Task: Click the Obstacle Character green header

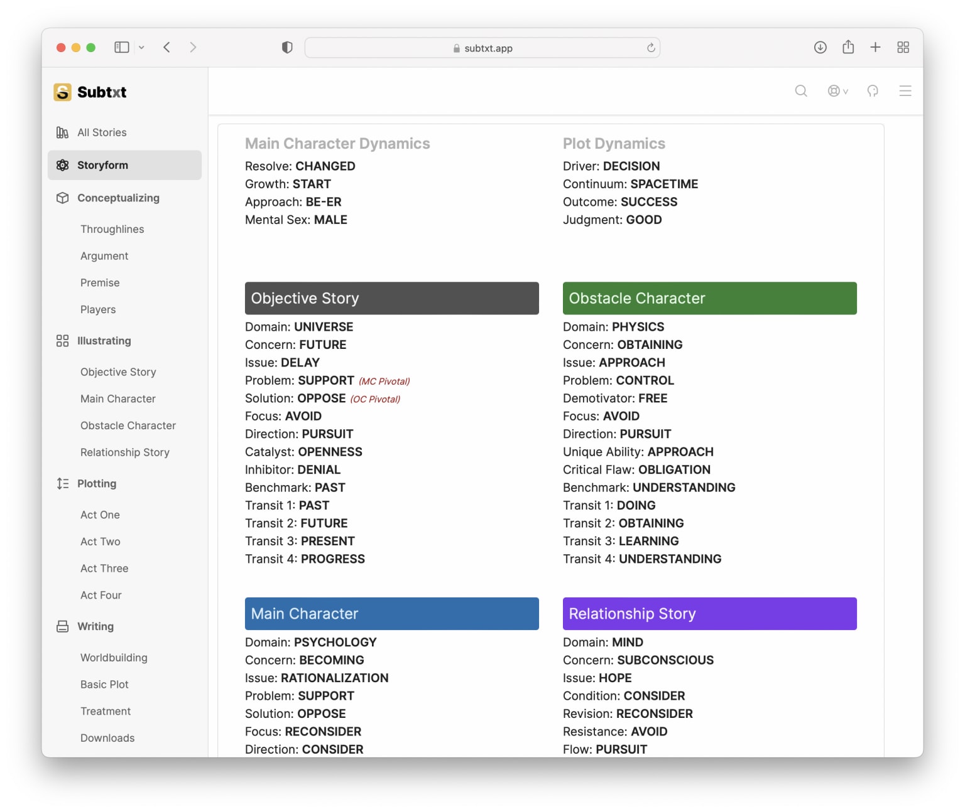Action: (x=710, y=298)
